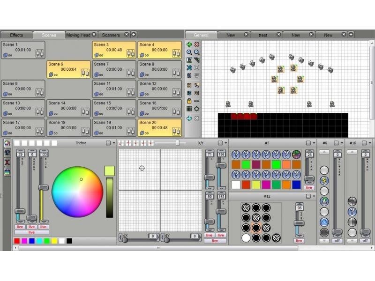Open the #5 panel dropdown arrow
The width and height of the screenshot is (375, 281).
point(314,143)
